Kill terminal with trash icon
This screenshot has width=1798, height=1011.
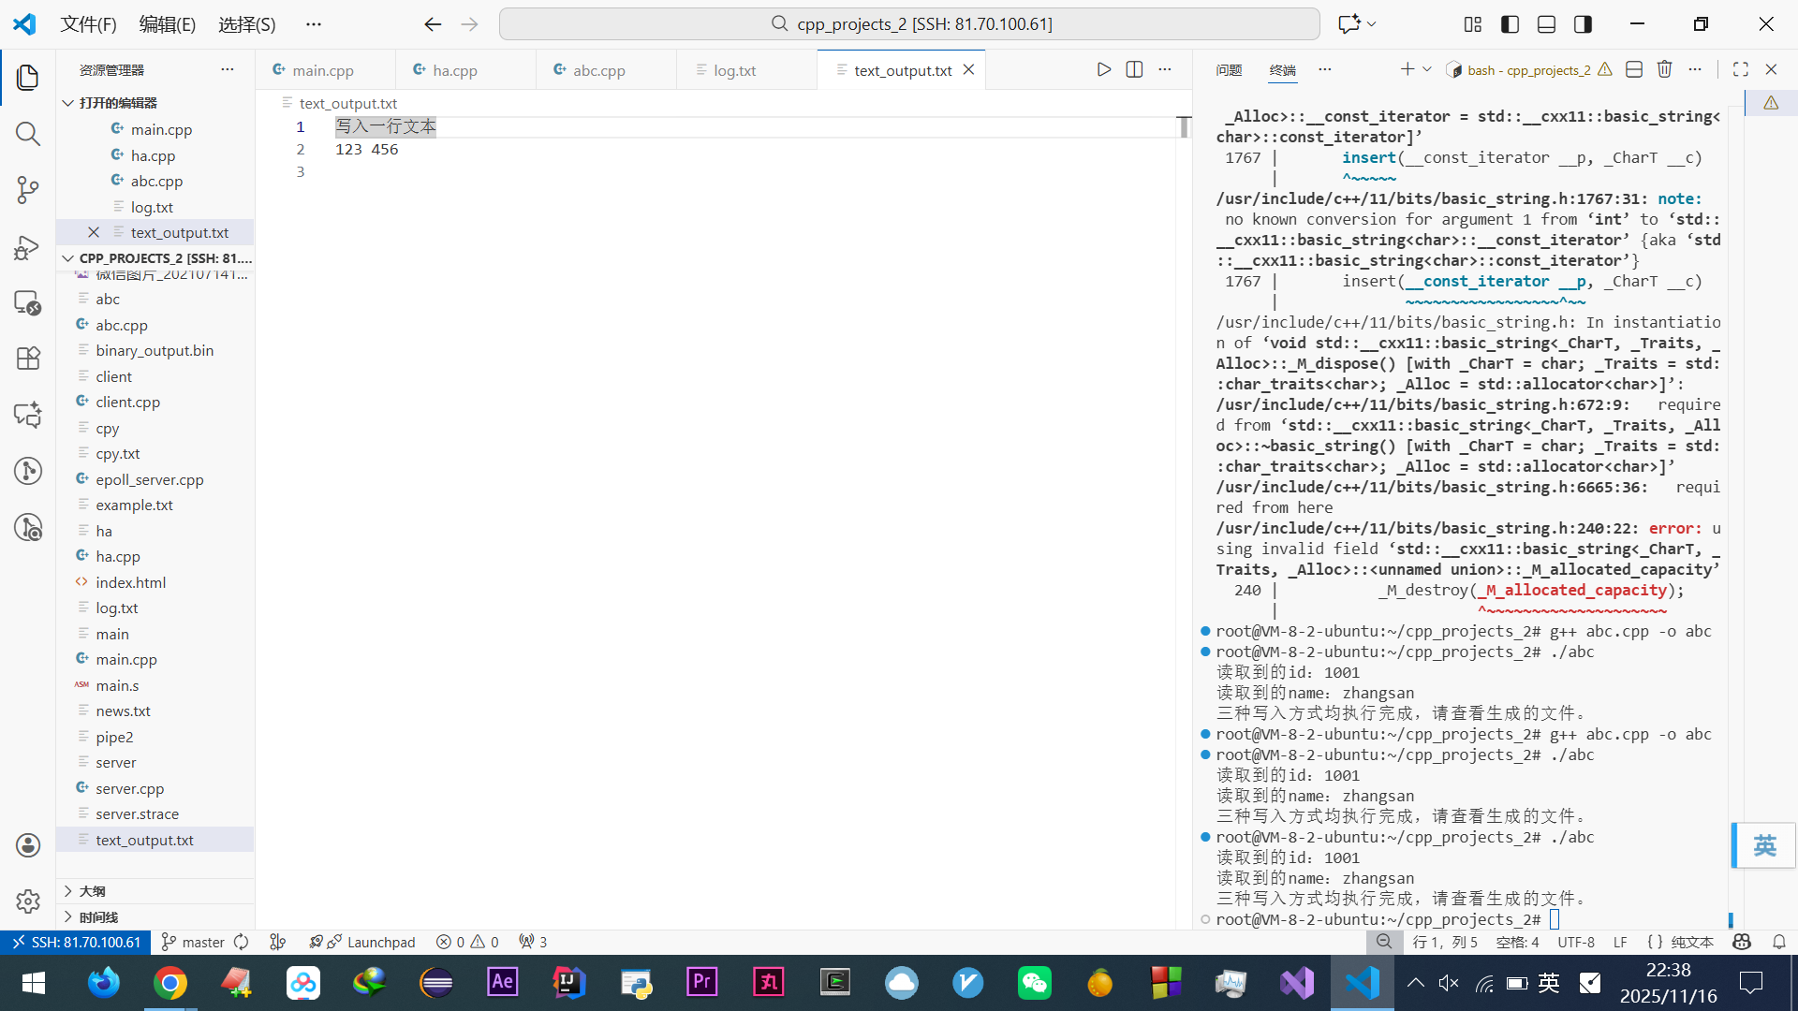tap(1664, 69)
